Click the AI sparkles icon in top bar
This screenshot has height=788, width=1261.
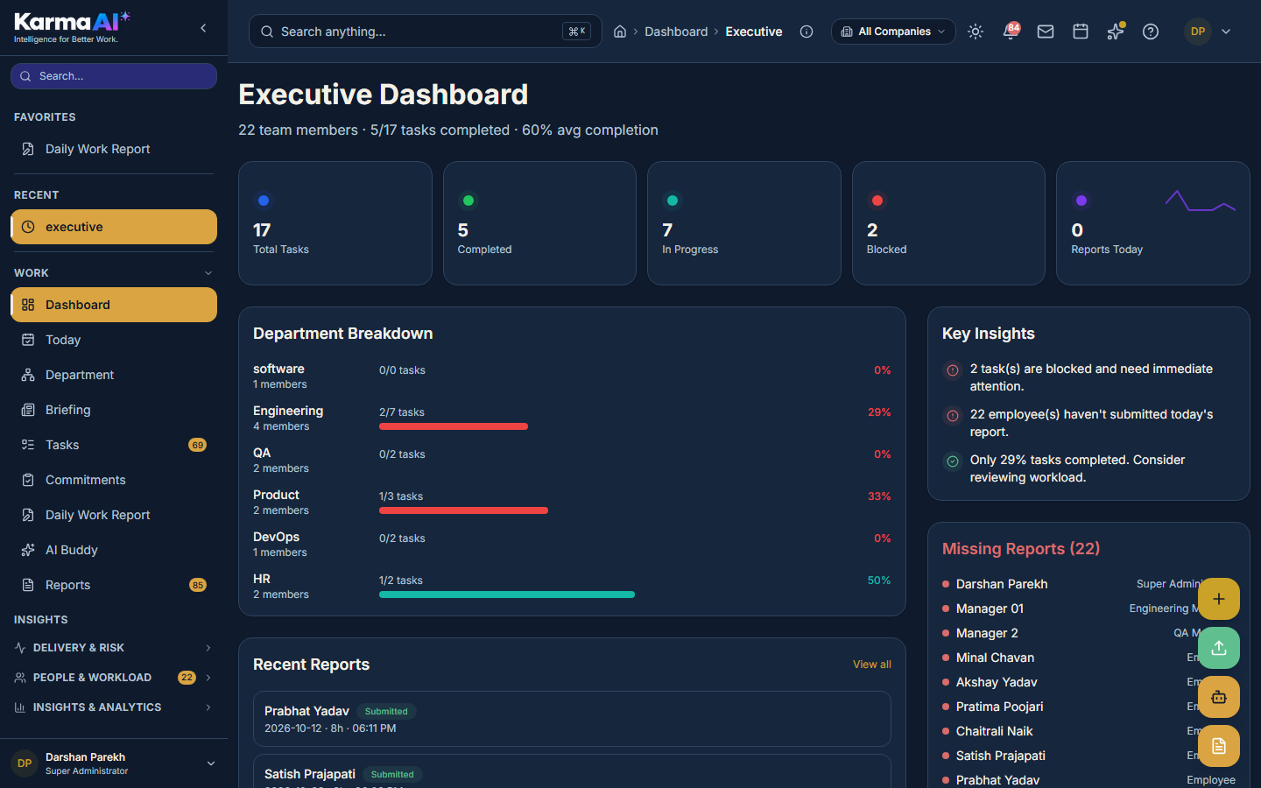(x=1116, y=32)
